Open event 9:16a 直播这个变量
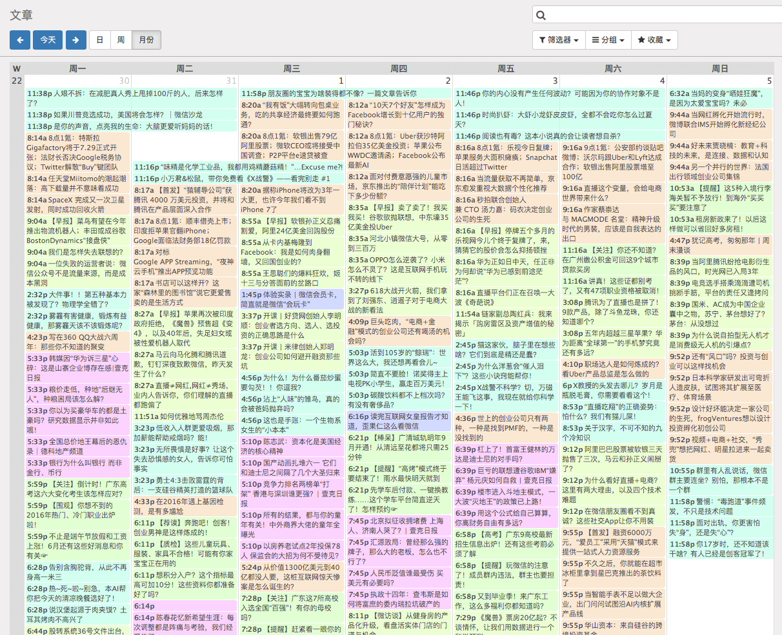 (613, 193)
